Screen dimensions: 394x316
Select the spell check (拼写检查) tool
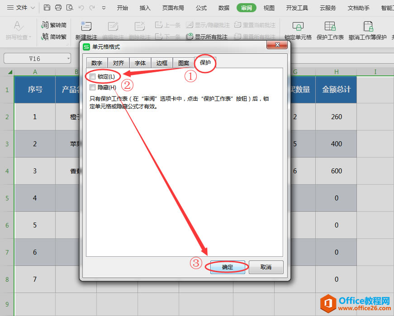point(18,28)
